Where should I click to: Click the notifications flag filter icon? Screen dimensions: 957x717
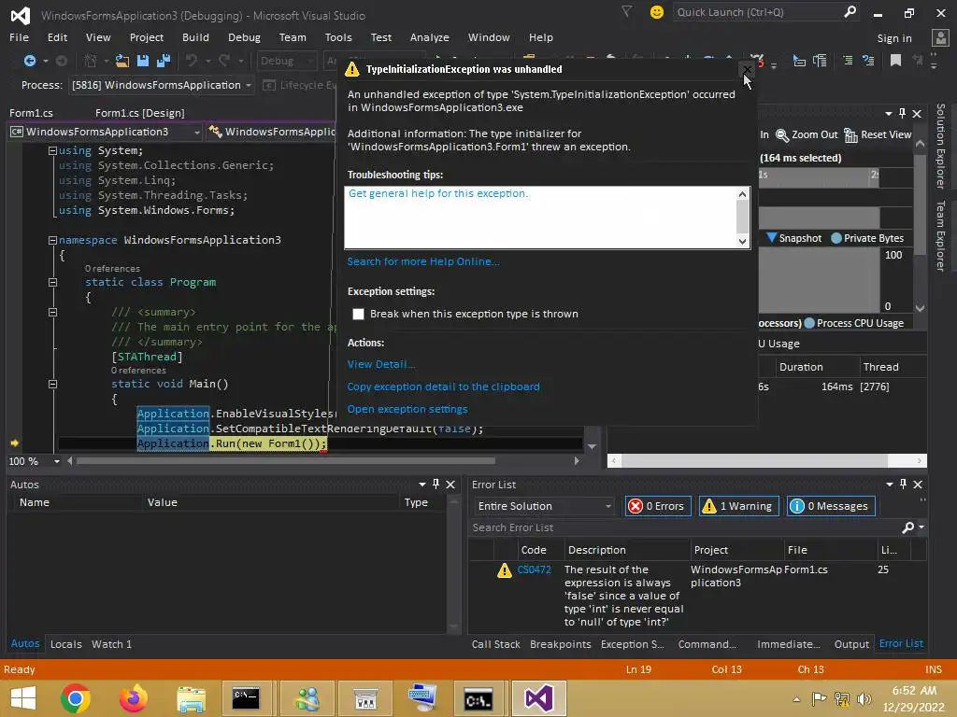[x=627, y=11]
